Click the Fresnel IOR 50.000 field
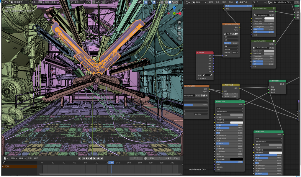 pyautogui.click(x=264, y=24)
